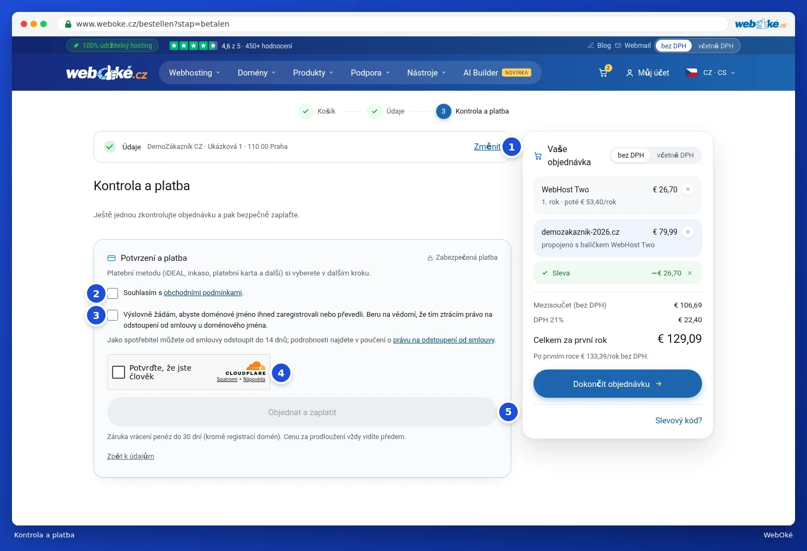The width and height of the screenshot is (807, 551).
Task: Click the padlock icon in the address bar
Action: point(68,24)
